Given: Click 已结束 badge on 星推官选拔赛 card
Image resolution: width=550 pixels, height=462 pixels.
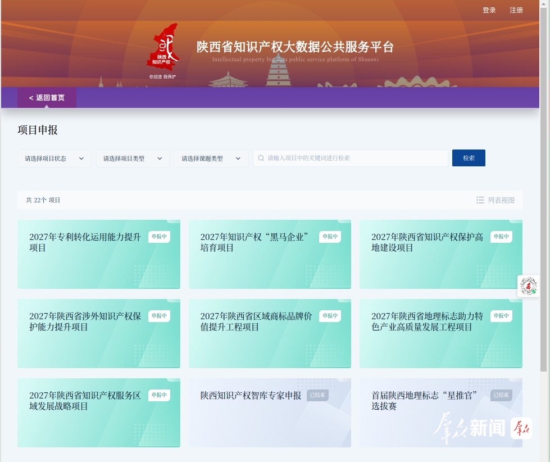Looking at the screenshot, I should [x=501, y=395].
